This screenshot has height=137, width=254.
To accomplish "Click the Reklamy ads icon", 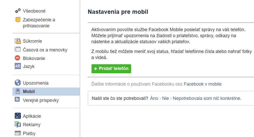I will tap(18, 124).
